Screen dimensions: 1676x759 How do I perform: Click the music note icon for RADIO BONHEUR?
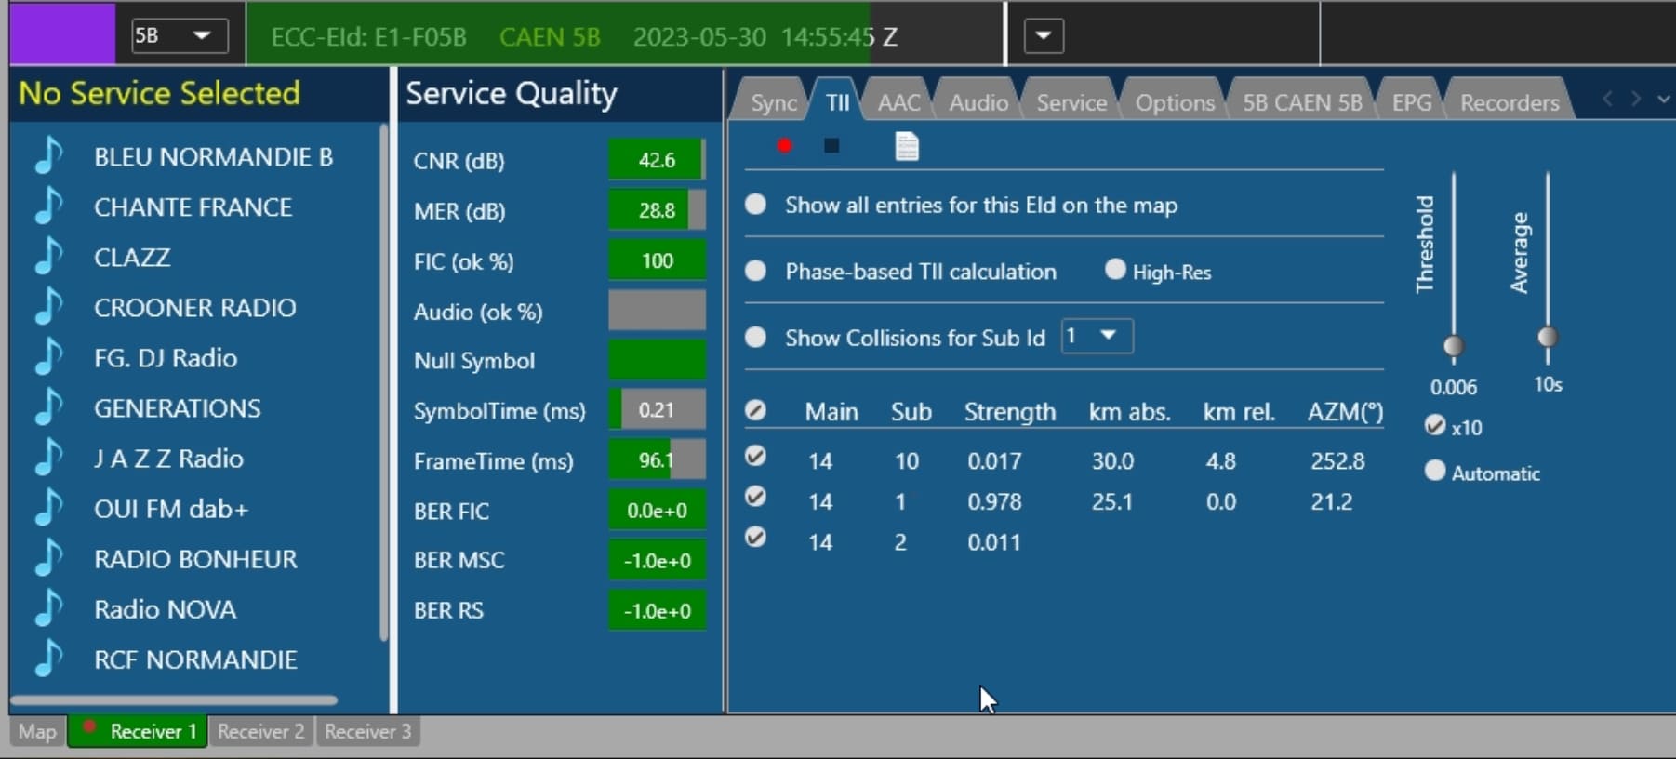(x=48, y=558)
